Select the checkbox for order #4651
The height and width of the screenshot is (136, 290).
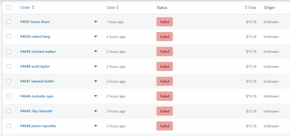tap(8, 22)
